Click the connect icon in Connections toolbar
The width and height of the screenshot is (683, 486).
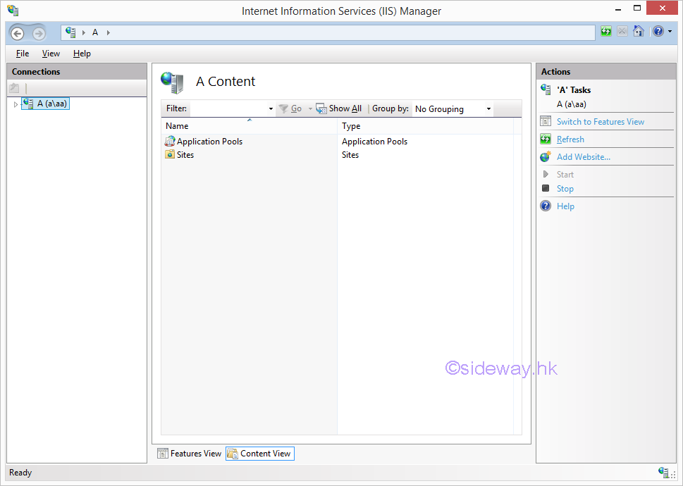(x=14, y=88)
